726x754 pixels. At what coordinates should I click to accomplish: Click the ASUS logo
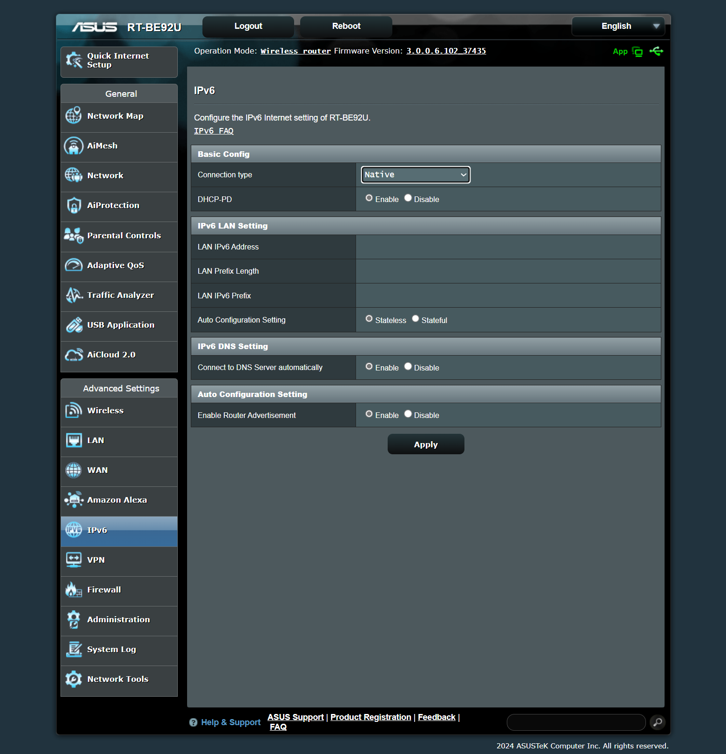94,27
